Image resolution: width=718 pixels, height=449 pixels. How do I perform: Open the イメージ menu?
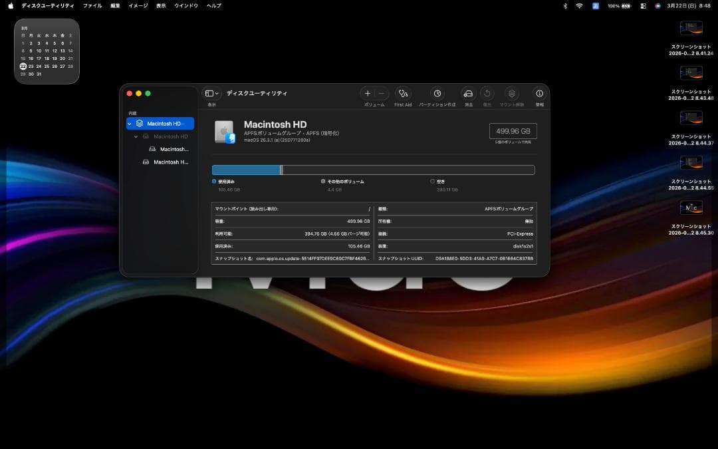pos(138,6)
